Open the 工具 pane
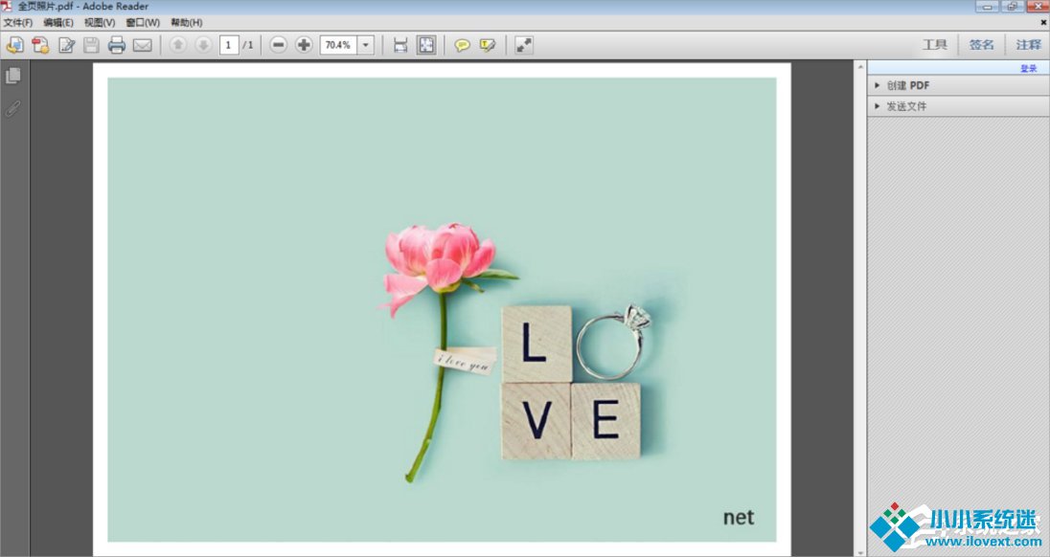Viewport: 1050px width, 557px height. tap(935, 45)
